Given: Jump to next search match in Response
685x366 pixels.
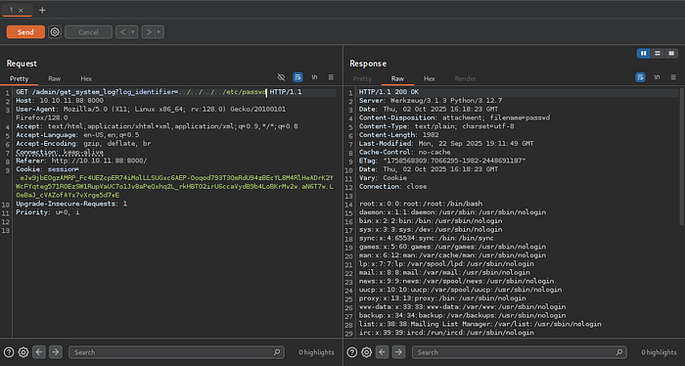Looking at the screenshot, I should (398, 352).
